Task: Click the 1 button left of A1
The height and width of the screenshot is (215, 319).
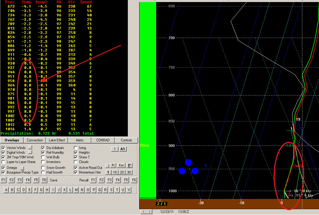Action: (x=115, y=149)
